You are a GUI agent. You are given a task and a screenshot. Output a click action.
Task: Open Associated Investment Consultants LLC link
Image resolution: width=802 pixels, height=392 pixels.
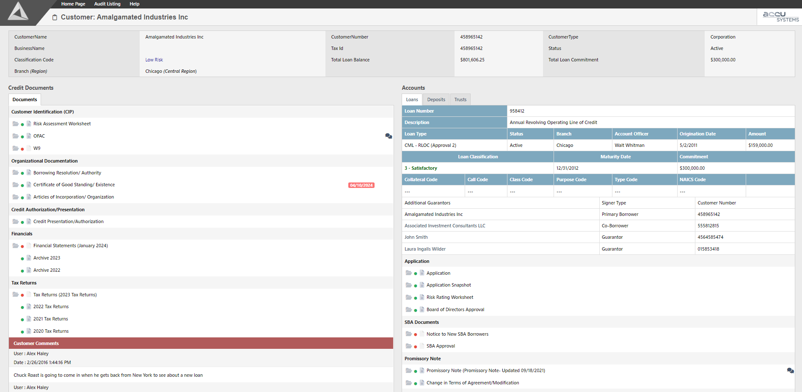pyautogui.click(x=445, y=226)
